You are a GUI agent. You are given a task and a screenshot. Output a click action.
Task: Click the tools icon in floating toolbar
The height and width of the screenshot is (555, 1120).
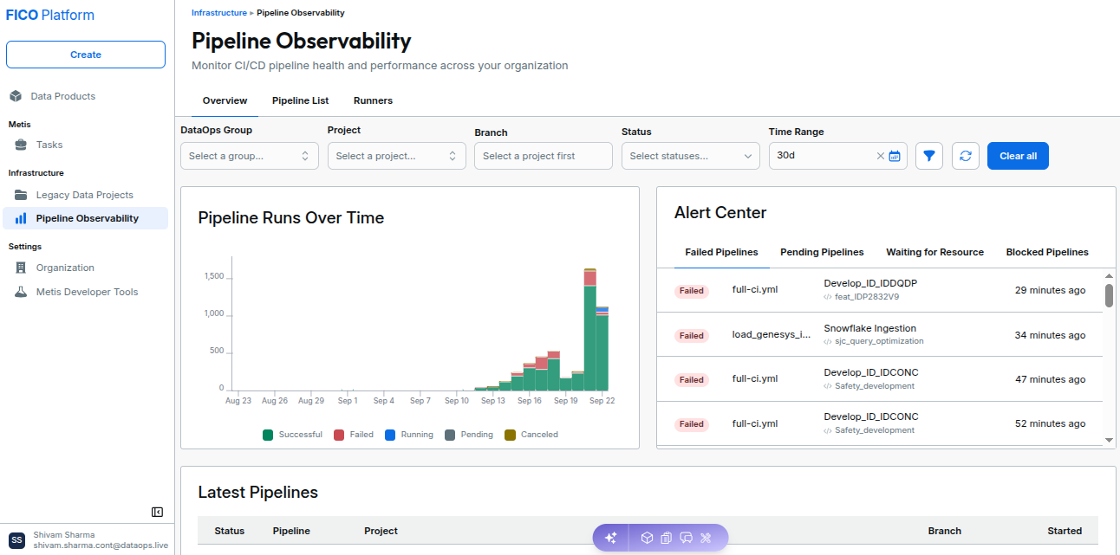coord(706,538)
